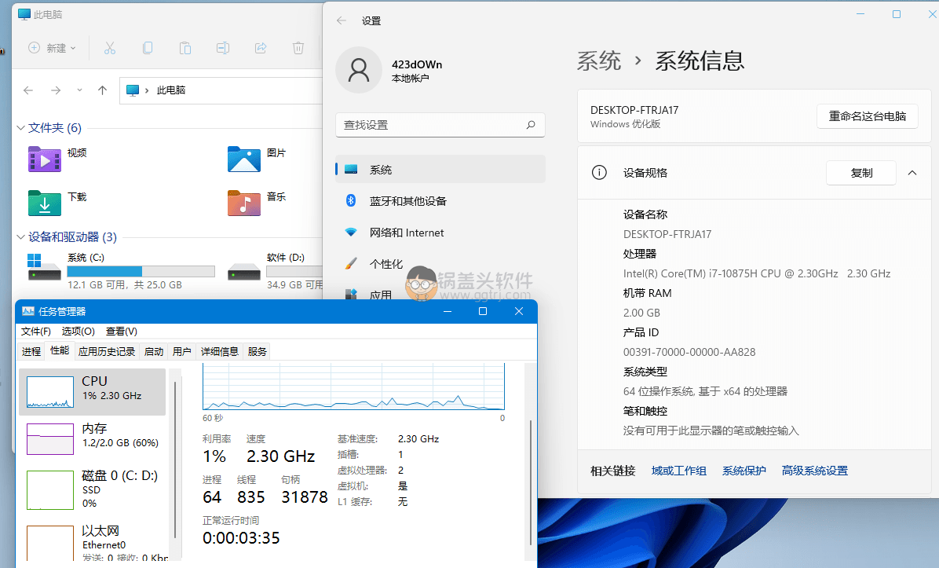This screenshot has width=939, height=568.
Task: Click the Cut scissors icon in File Explorer
Action: point(110,48)
